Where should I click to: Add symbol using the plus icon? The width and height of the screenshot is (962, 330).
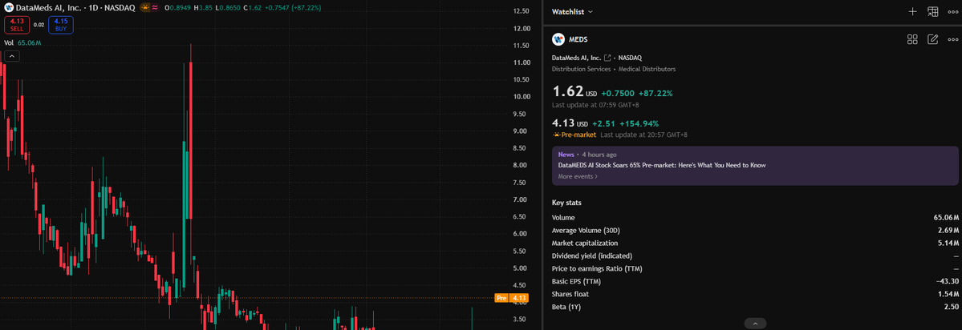(x=912, y=12)
